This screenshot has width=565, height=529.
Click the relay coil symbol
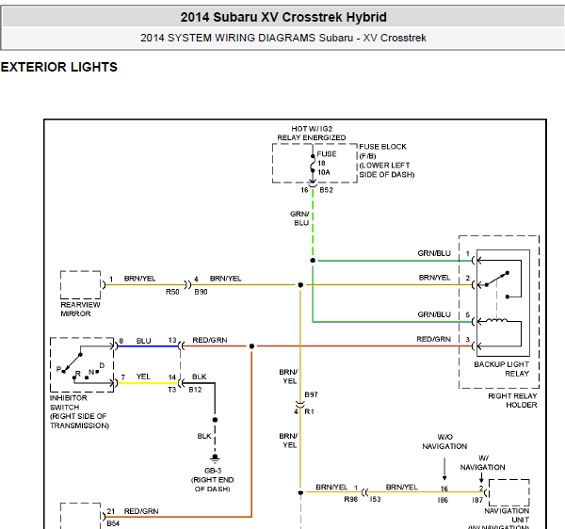click(x=496, y=320)
